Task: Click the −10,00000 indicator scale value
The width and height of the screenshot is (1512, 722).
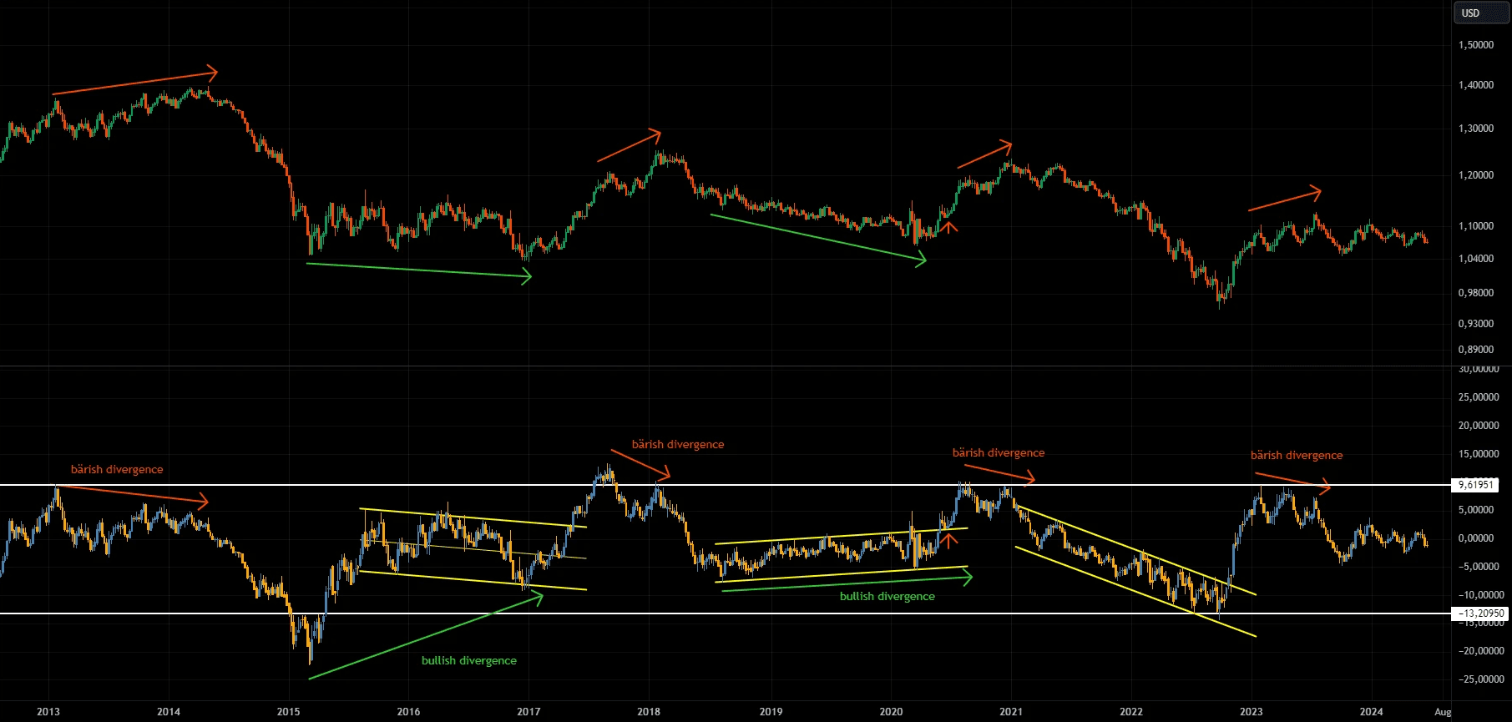Action: (x=1481, y=595)
